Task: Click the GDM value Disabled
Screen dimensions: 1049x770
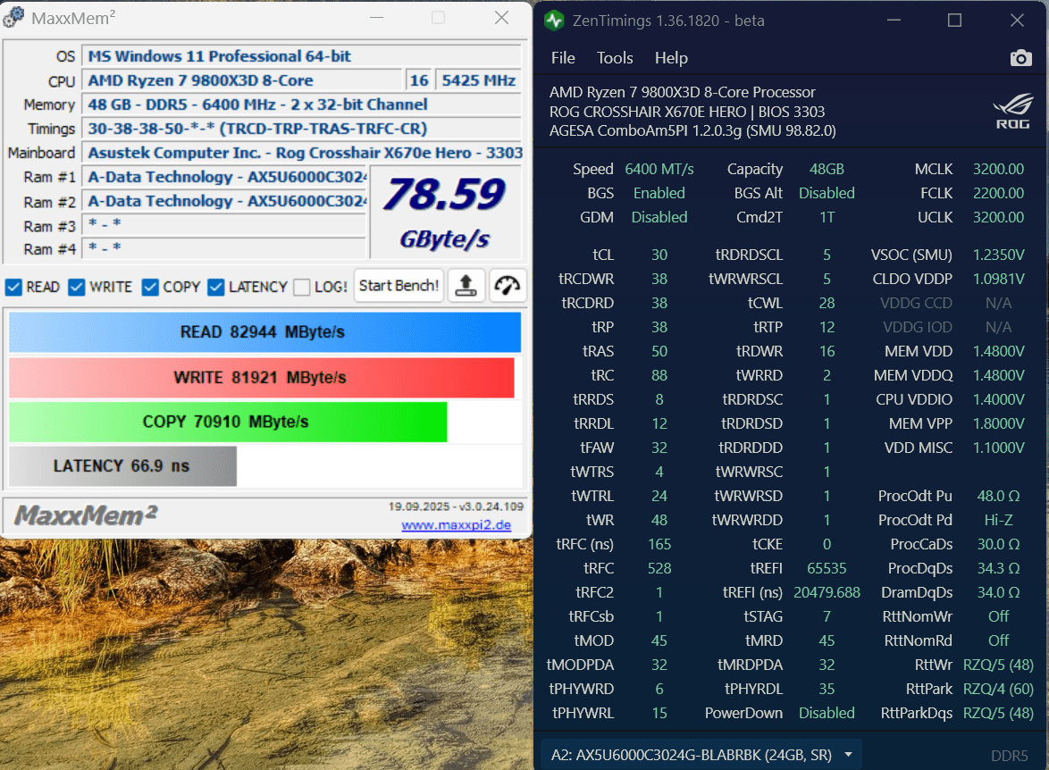Action: pyautogui.click(x=659, y=217)
